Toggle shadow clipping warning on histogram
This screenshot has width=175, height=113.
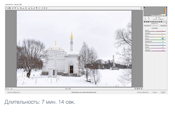144,7
